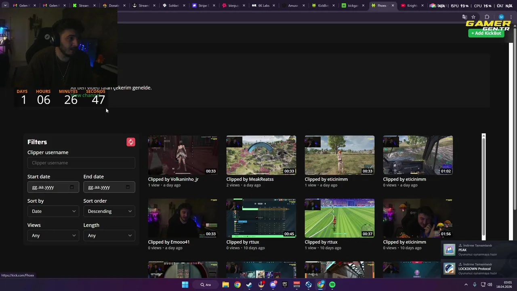Open clip thumbnail by Volkaninho_jr
This screenshot has height=291, width=517.
tap(183, 155)
